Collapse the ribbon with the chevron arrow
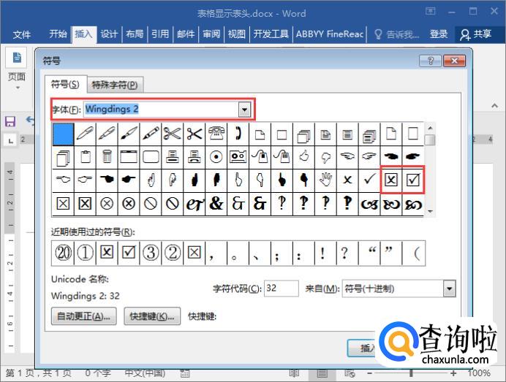 (494, 105)
